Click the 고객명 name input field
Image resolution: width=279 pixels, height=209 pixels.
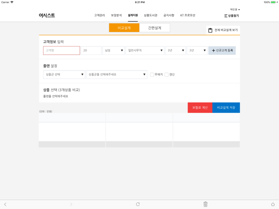pyautogui.click(x=61, y=51)
